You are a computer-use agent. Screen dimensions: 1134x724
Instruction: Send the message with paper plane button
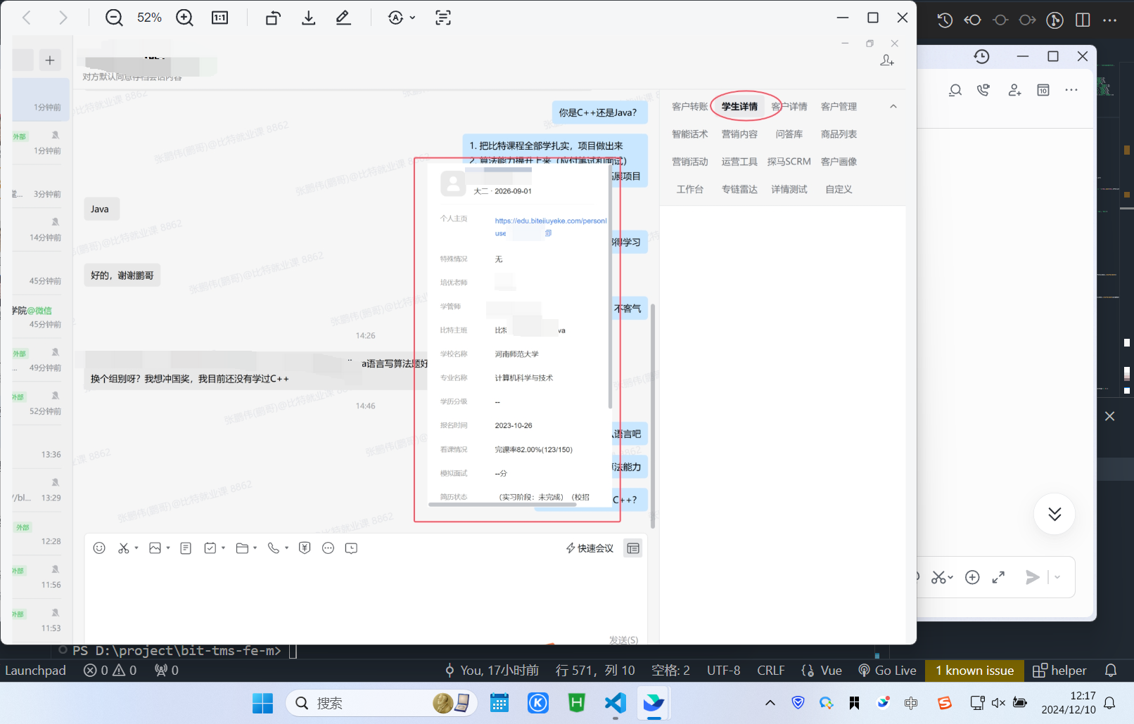(x=1032, y=577)
